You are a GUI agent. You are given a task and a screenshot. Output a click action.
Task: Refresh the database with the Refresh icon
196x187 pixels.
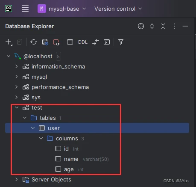[x=34, y=42]
